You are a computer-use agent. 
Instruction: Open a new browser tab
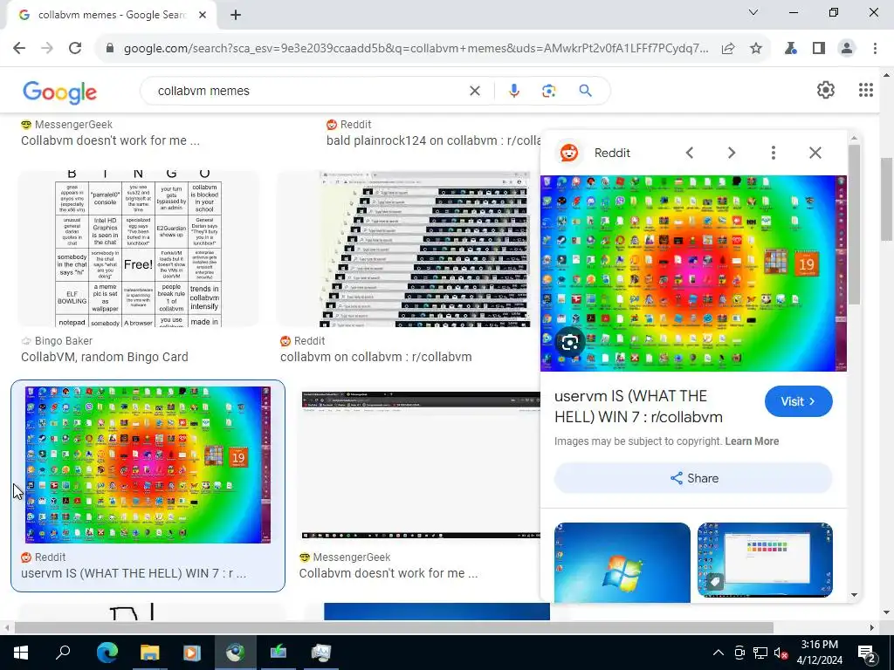(x=236, y=16)
